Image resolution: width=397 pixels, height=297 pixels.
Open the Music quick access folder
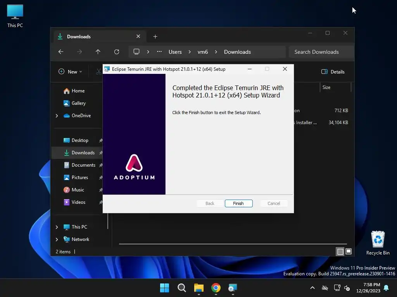pyautogui.click(x=78, y=189)
